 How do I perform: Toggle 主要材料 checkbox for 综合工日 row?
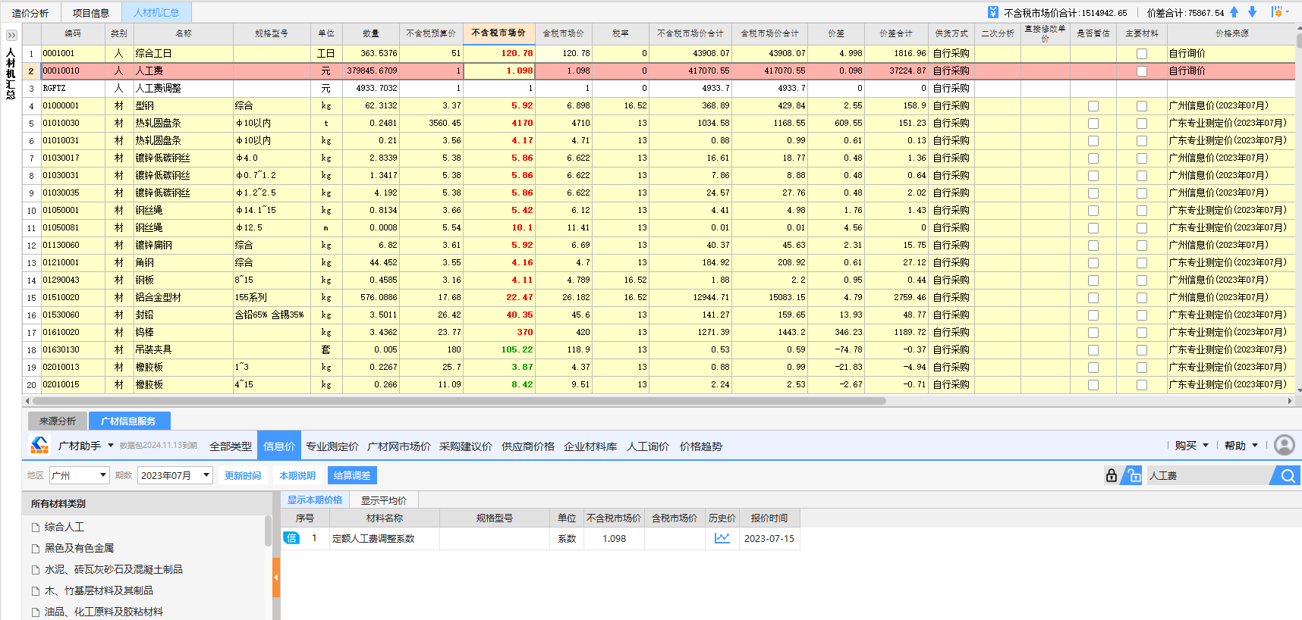(1141, 54)
